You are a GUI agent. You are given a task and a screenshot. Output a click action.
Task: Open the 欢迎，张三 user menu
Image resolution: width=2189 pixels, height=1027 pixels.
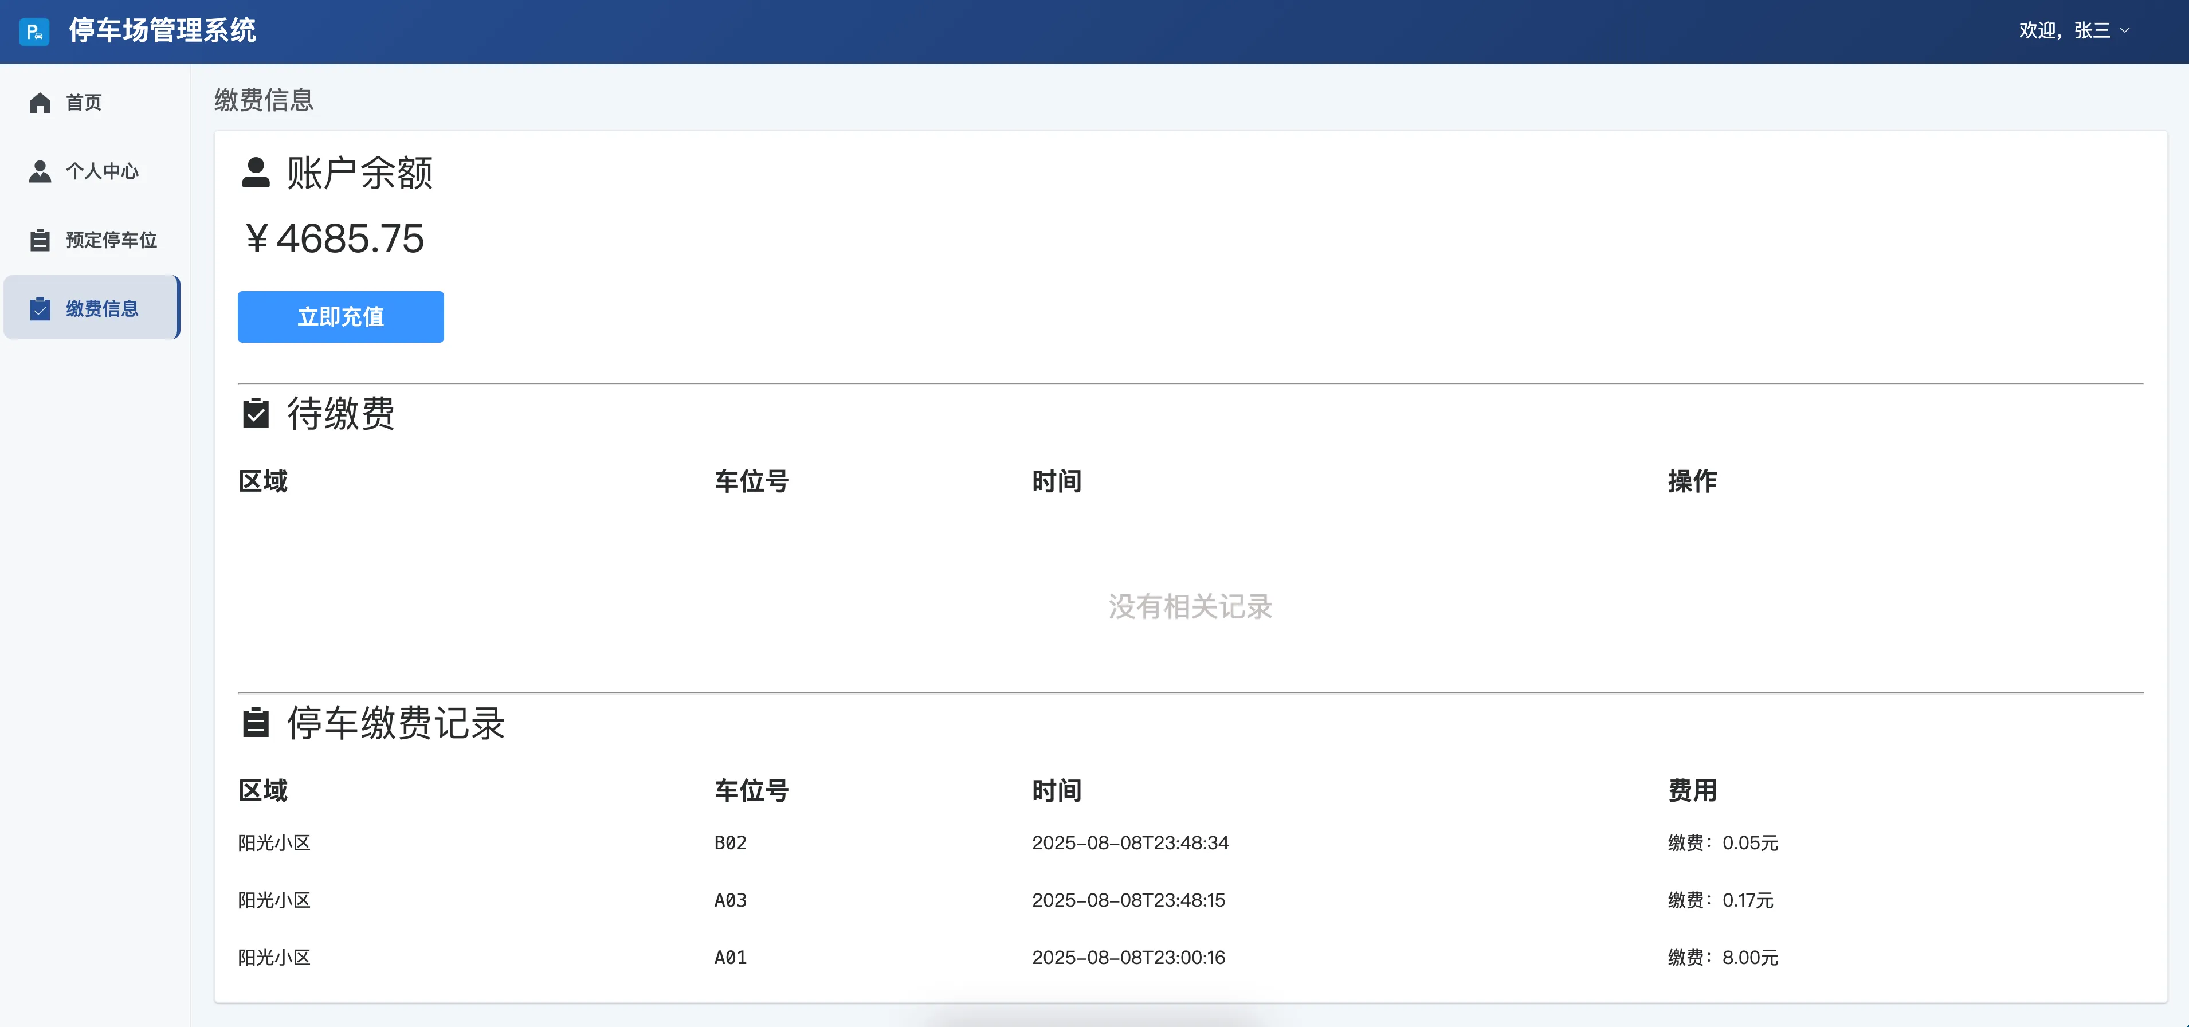2064,30
